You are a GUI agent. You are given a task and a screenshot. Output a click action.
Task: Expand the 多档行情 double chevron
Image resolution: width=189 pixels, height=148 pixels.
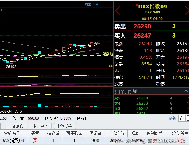tap(135, 91)
